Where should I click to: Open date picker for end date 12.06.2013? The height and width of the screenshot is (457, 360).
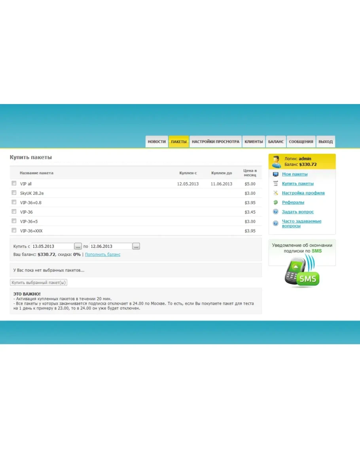pyautogui.click(x=136, y=247)
